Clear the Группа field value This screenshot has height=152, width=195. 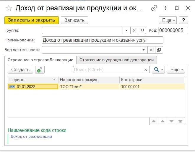coord(134,30)
